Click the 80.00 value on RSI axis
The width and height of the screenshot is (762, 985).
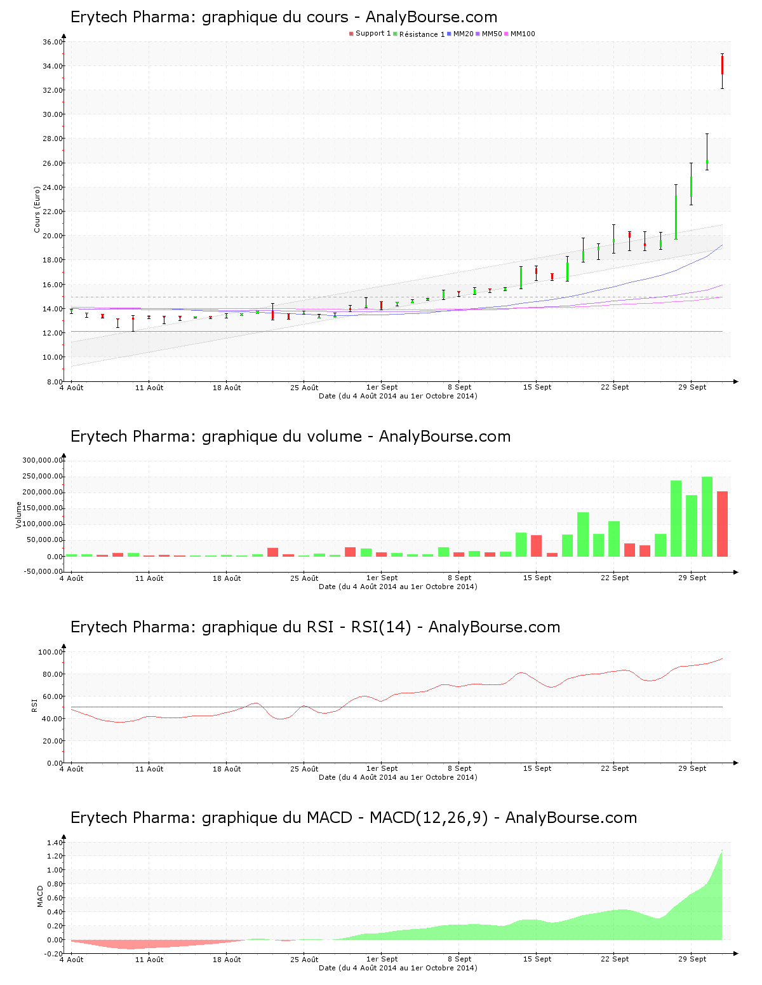click(x=53, y=674)
